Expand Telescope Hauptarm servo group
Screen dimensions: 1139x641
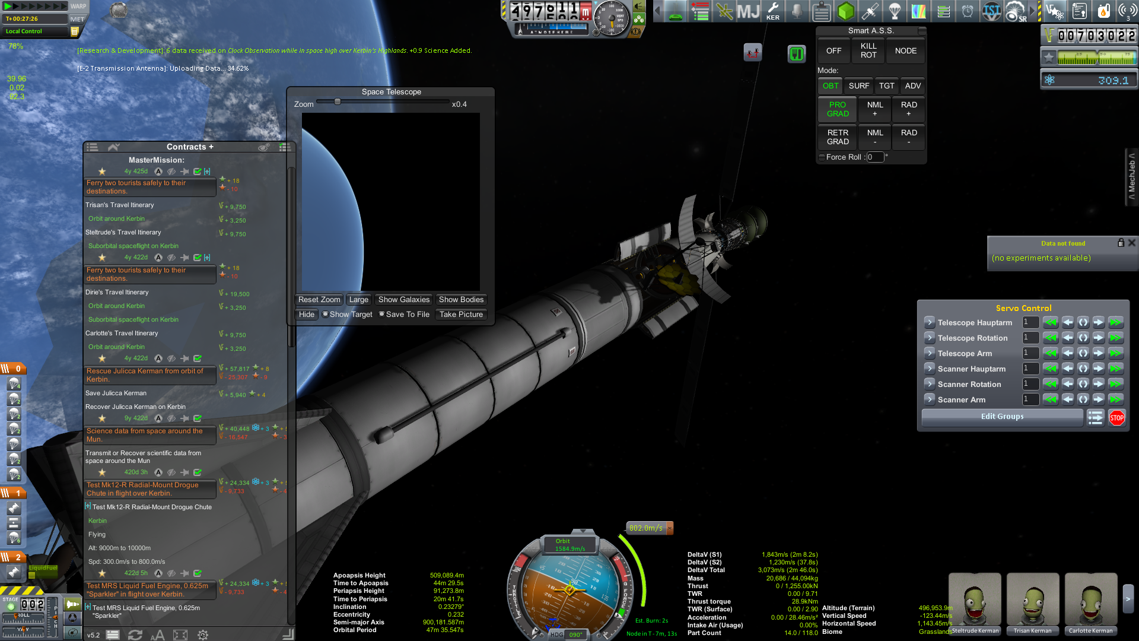click(930, 322)
